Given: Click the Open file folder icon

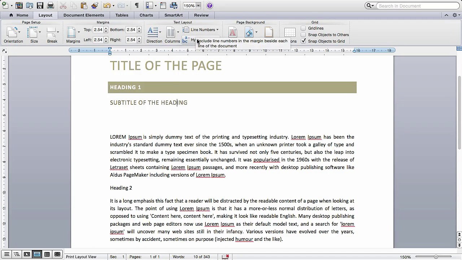Looking at the screenshot, I should pos(30,5).
